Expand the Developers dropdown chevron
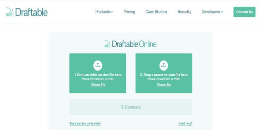Viewport: 261px width, 130px height. (222, 12)
